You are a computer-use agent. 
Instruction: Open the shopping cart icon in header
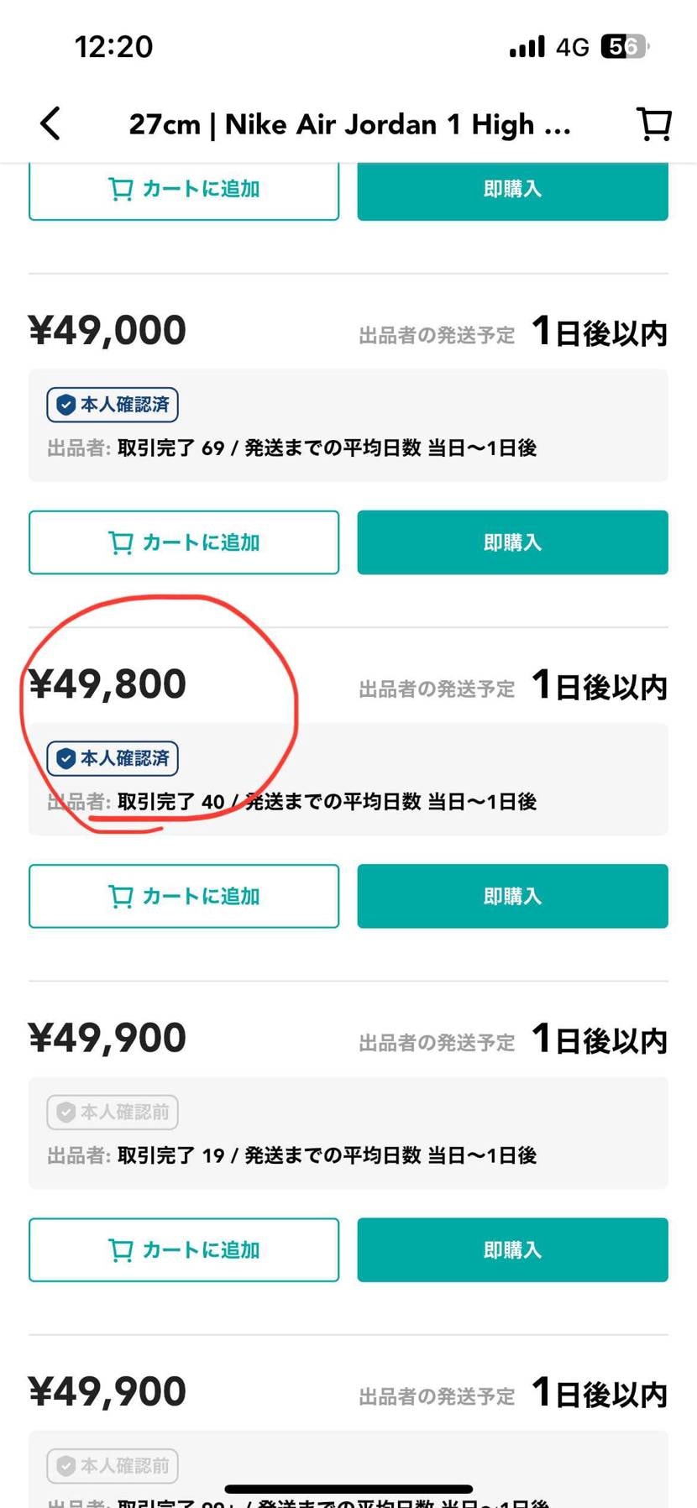653,123
